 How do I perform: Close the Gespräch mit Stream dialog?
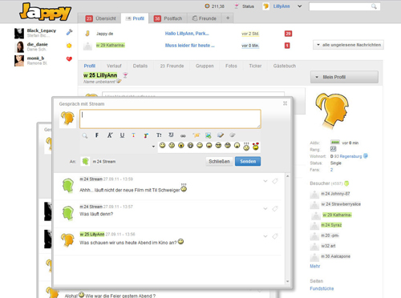(285, 103)
